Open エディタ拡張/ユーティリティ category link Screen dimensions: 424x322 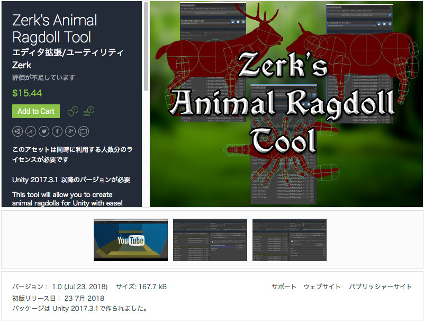pyautogui.click(x=68, y=52)
